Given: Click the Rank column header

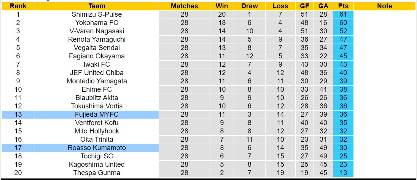Looking at the screenshot, I should (18, 6).
